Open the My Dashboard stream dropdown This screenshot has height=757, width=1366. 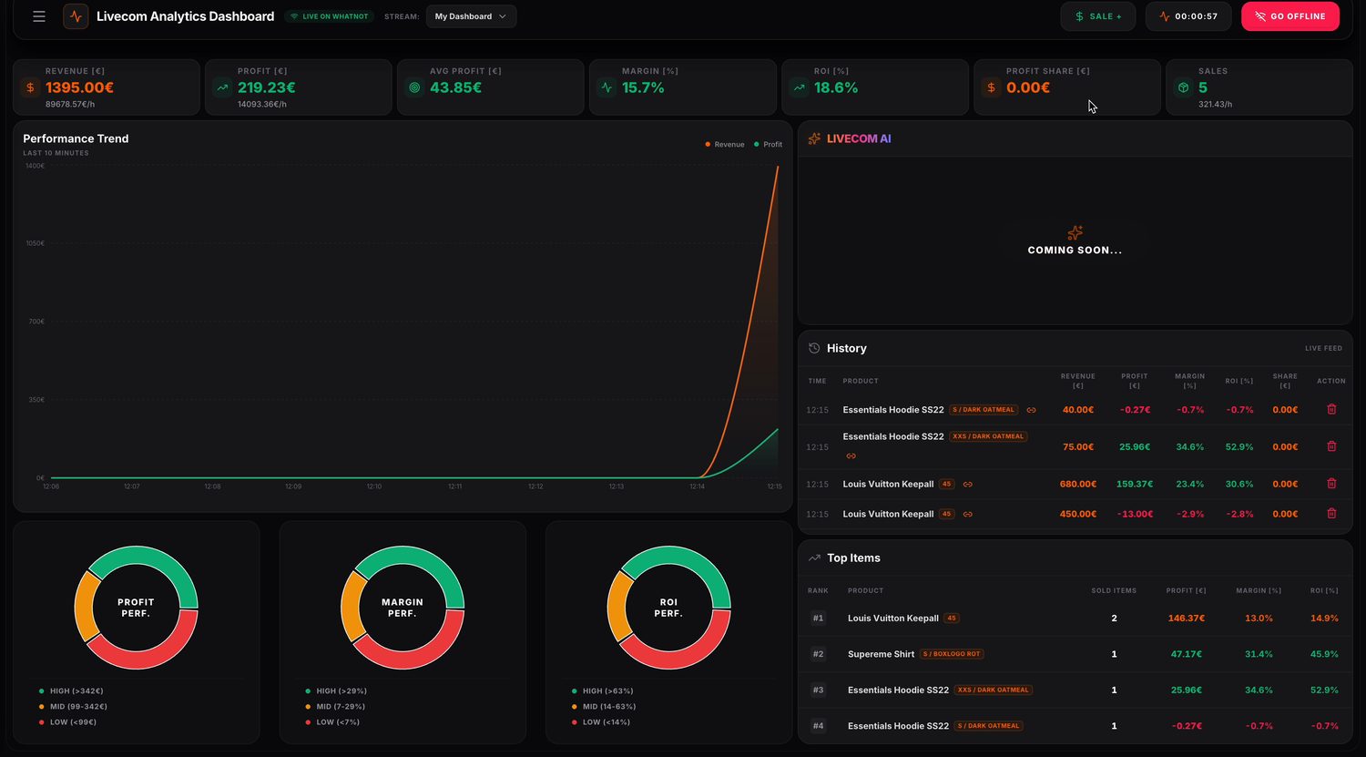pos(471,16)
